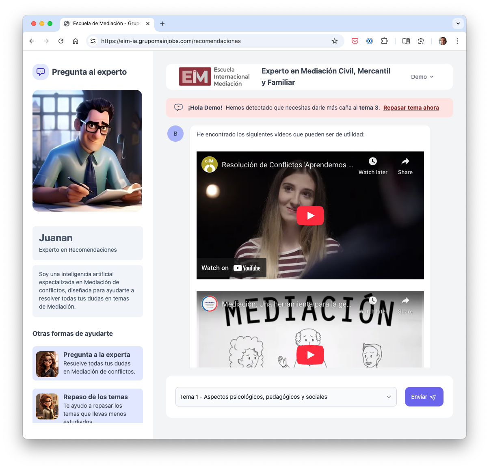Screen dimensions: 489x469
Task: Click the bookmark star in the address bar
Action: [x=334, y=41]
